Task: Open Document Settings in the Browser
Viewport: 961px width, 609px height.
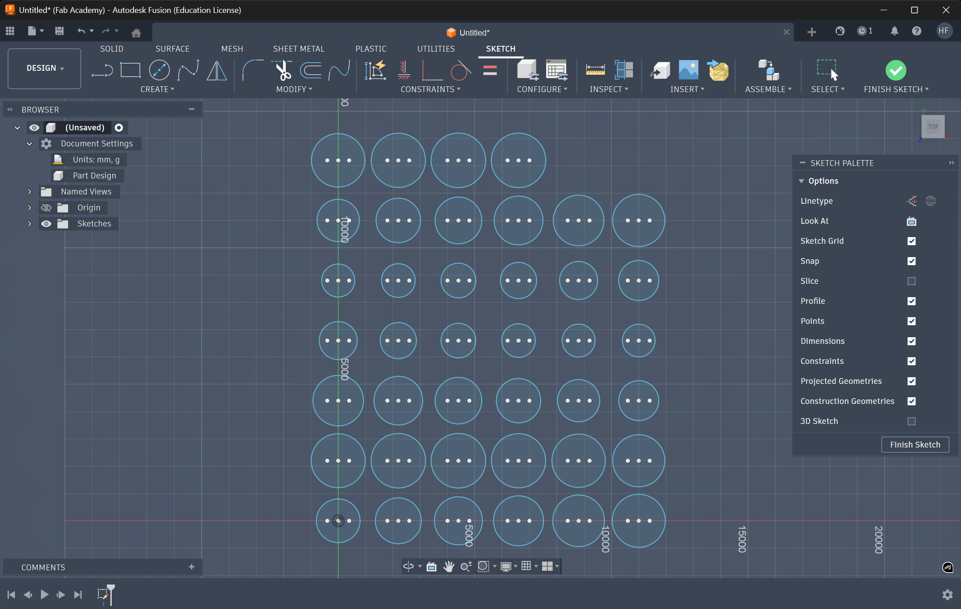Action: pos(97,143)
